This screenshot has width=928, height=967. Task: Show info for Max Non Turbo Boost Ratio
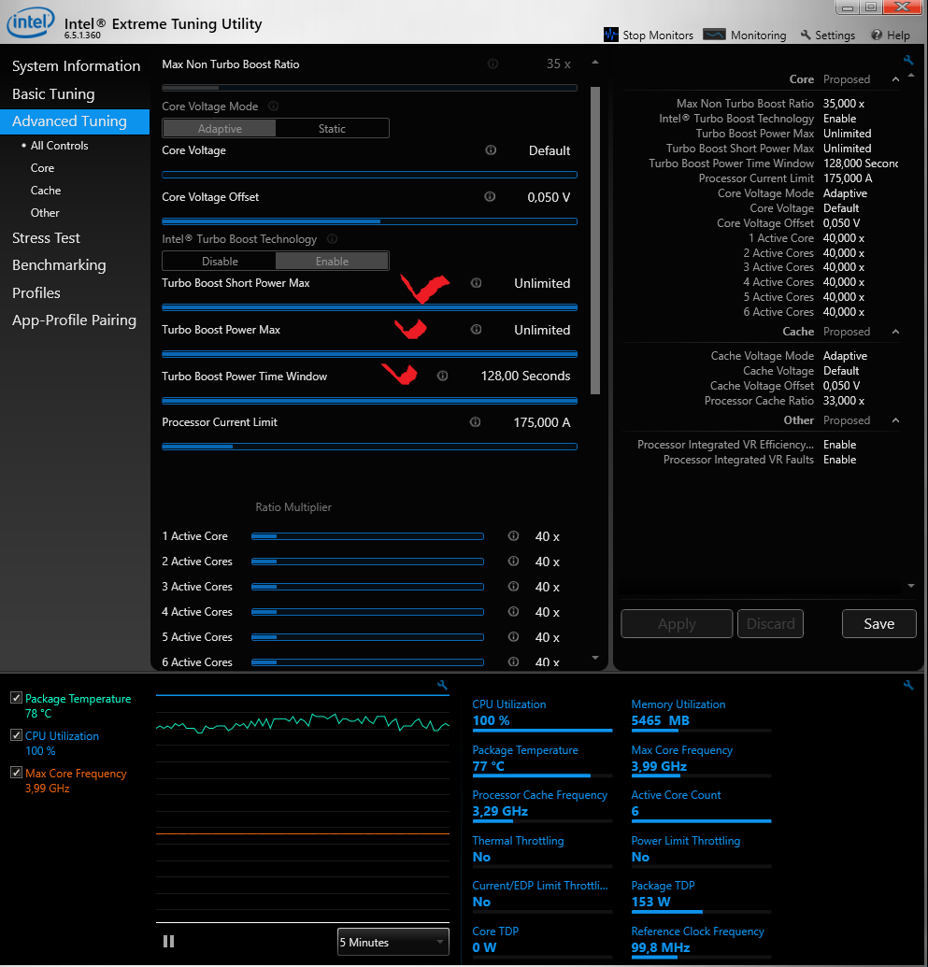coord(493,64)
